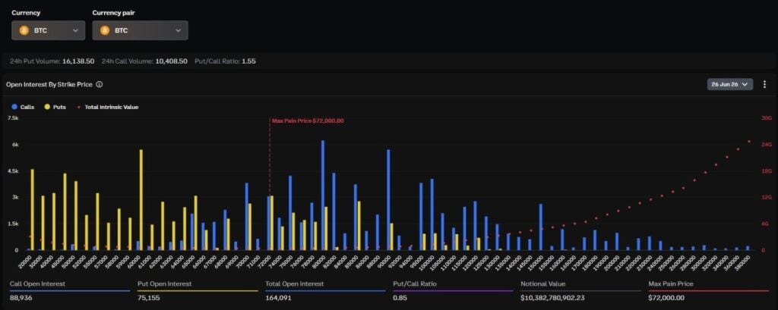Click the Put/Call Ratio 1.55 text
Screen dimensions: 778x310
[x=226, y=61]
